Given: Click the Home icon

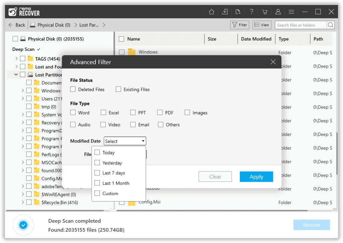Looking at the screenshot, I should pyautogui.click(x=211, y=11).
